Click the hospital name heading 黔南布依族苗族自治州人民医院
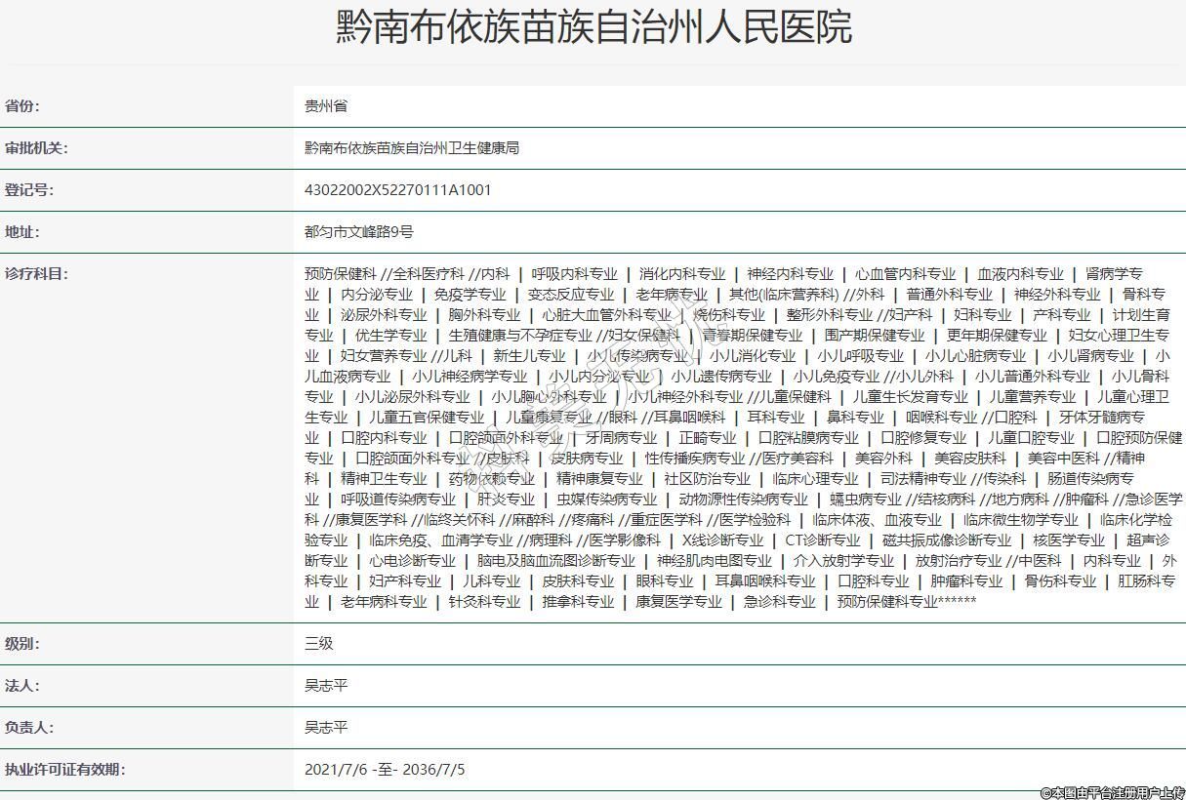Viewport: 1186px width, 800px height. coord(593,27)
